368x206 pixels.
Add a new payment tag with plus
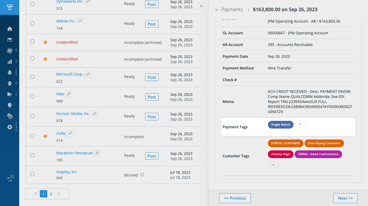point(300,124)
